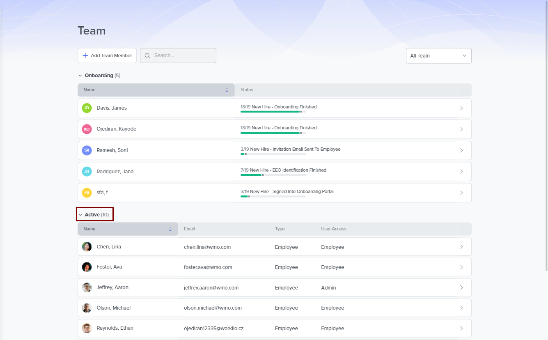Click the Add Team Member button

[x=107, y=56]
